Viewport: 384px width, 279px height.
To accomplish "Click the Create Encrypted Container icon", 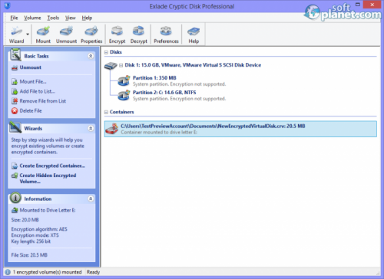I will pyautogui.click(x=15, y=166).
